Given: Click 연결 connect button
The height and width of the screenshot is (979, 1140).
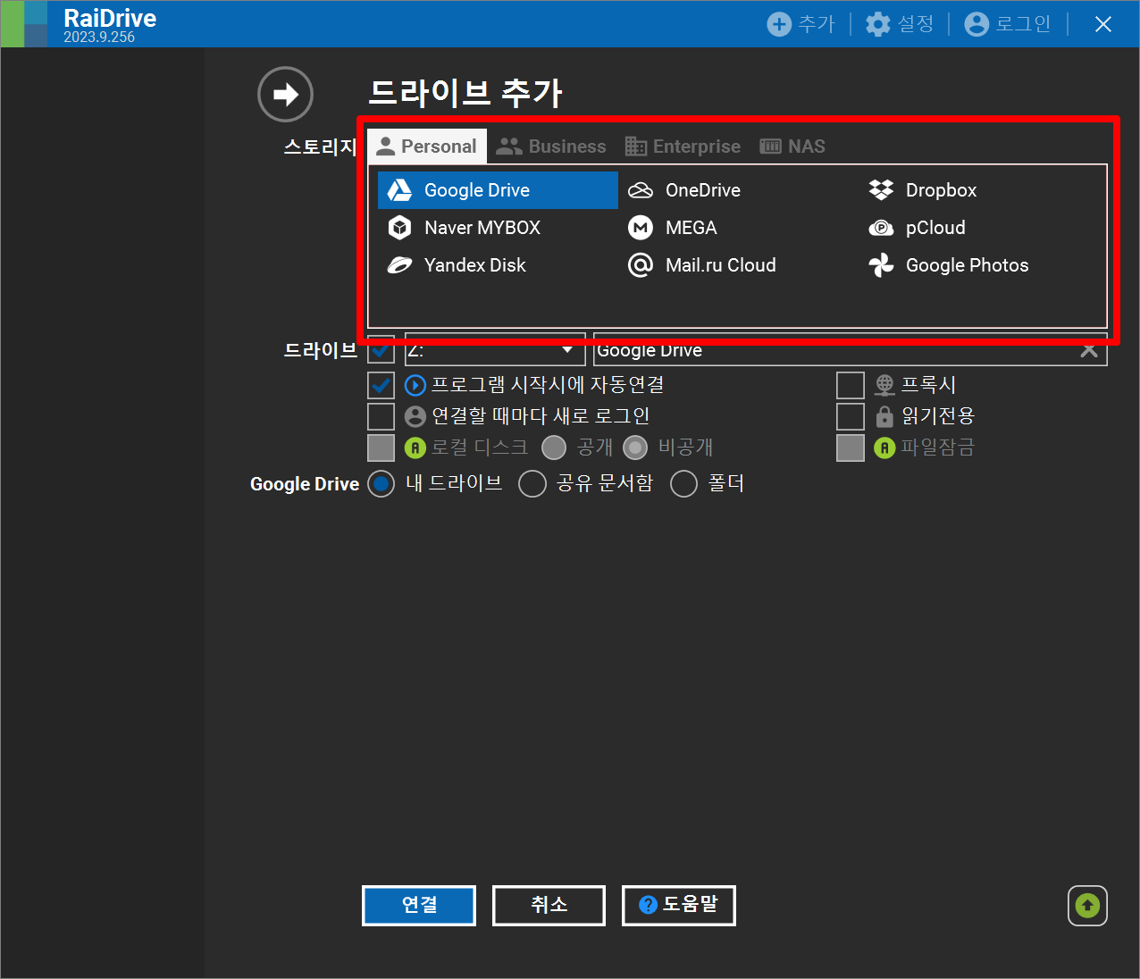Looking at the screenshot, I should click(x=419, y=906).
